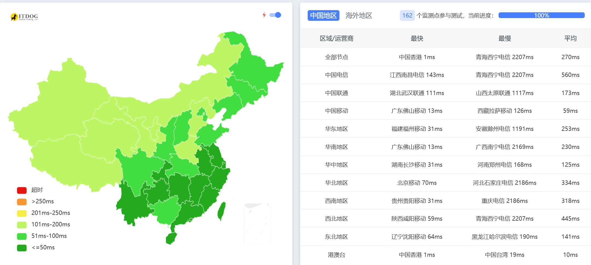
Task: Click the 港澳台 row label
Action: click(336, 255)
